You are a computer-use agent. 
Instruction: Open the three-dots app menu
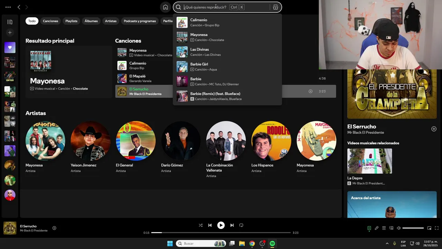pos(8,7)
